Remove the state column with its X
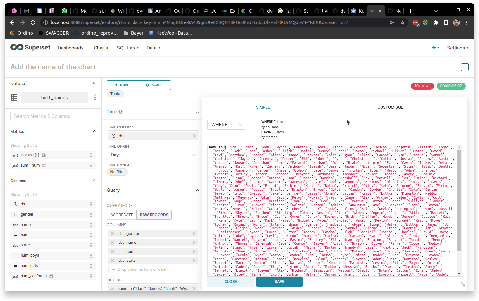Image resolution: width=479 pixels, height=301 pixels. pos(112,261)
